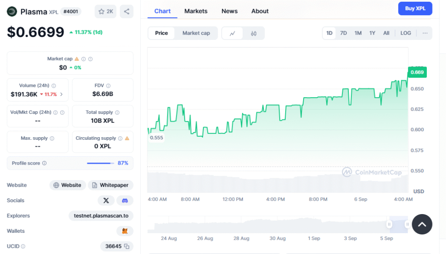This screenshot has height=254, width=446.
Task: Open the Markets tab
Action: [x=196, y=11]
